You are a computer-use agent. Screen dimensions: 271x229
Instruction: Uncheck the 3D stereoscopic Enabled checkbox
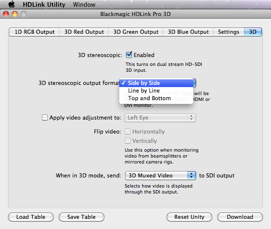coord(129,55)
